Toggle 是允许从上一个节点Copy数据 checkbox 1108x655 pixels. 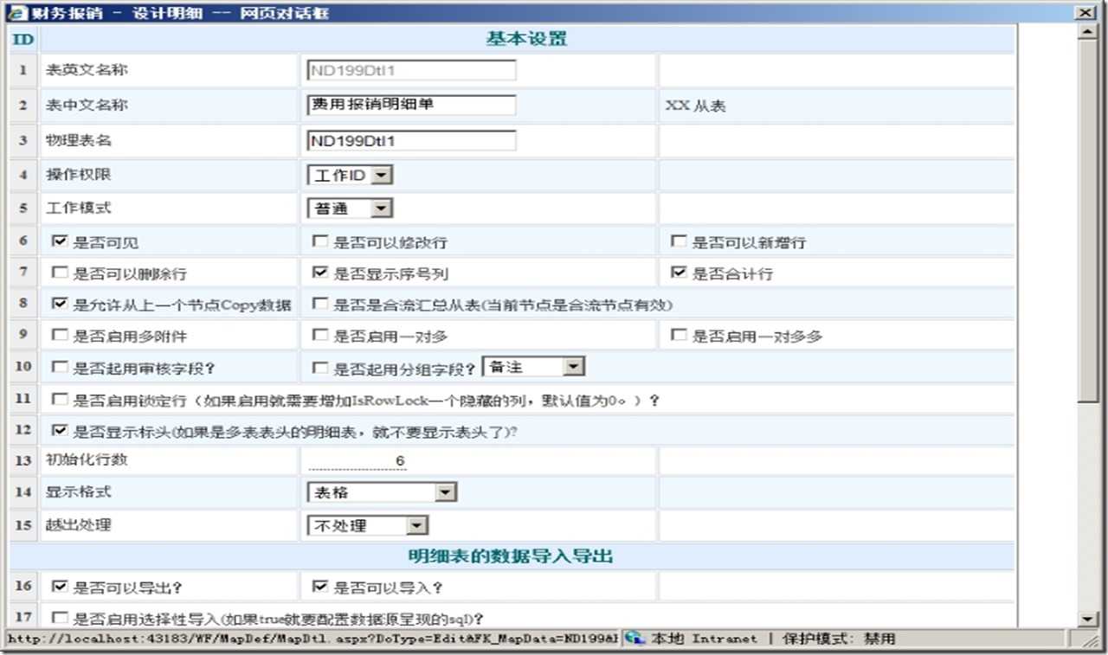click(x=59, y=304)
